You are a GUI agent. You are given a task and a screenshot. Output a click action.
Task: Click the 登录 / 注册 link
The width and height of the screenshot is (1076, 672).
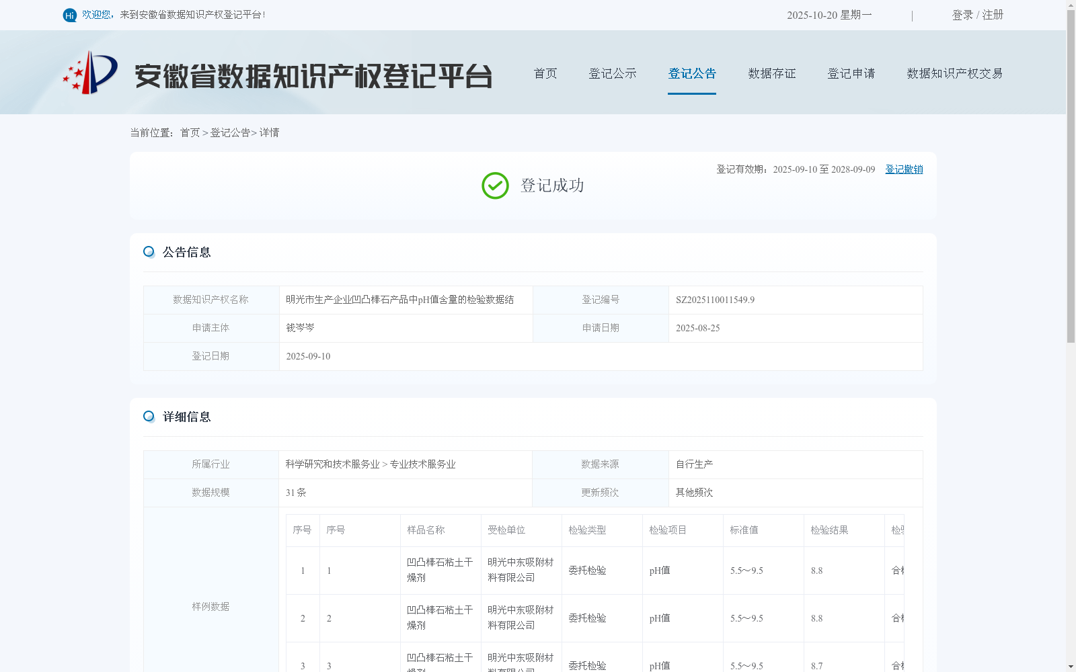pos(978,15)
